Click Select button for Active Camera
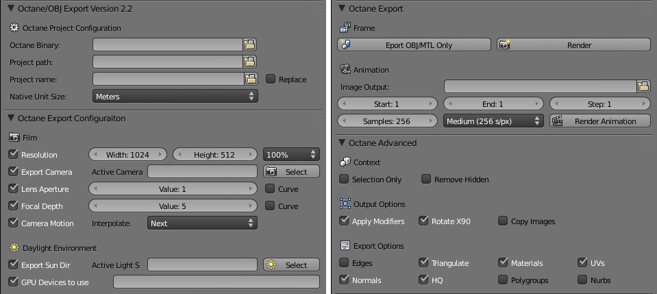 (291, 172)
